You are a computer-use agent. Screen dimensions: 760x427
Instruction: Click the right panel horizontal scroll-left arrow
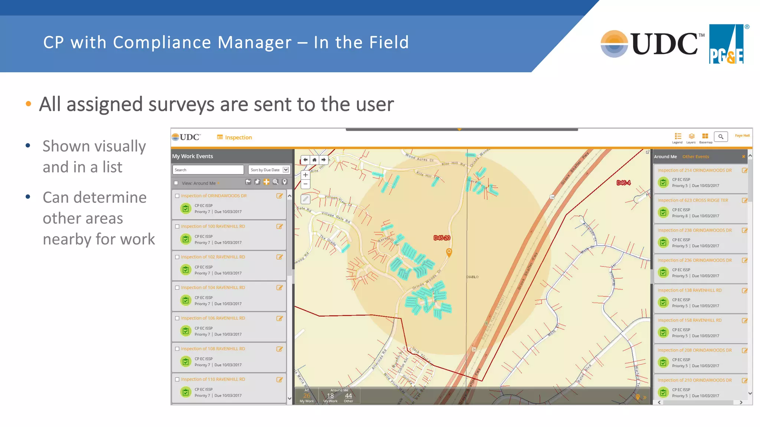659,403
